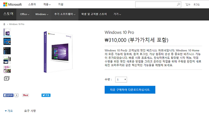Click the expand image gallery plus icon
209x115 pixels.
pyautogui.click(x=7, y=79)
